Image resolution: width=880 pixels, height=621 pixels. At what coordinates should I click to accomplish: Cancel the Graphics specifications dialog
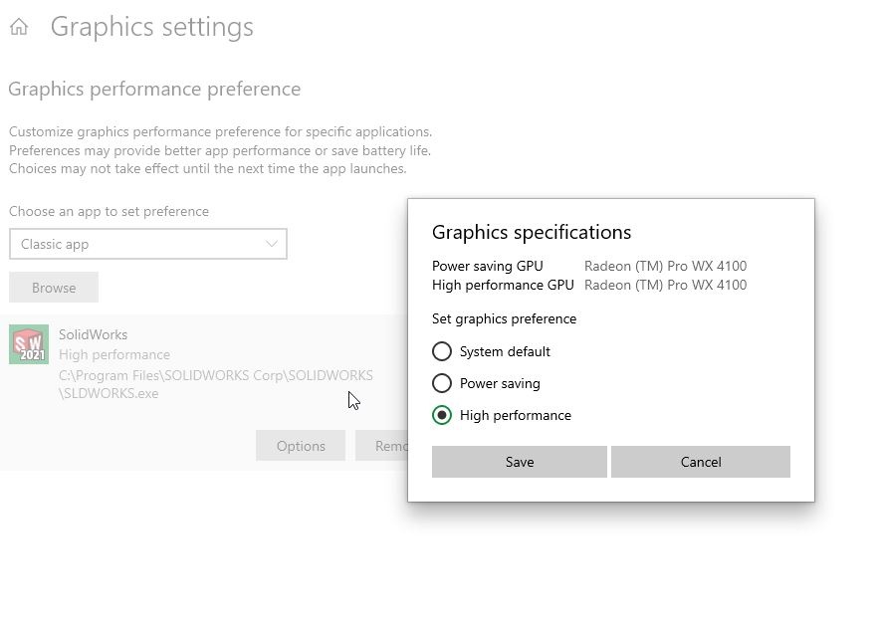701,462
